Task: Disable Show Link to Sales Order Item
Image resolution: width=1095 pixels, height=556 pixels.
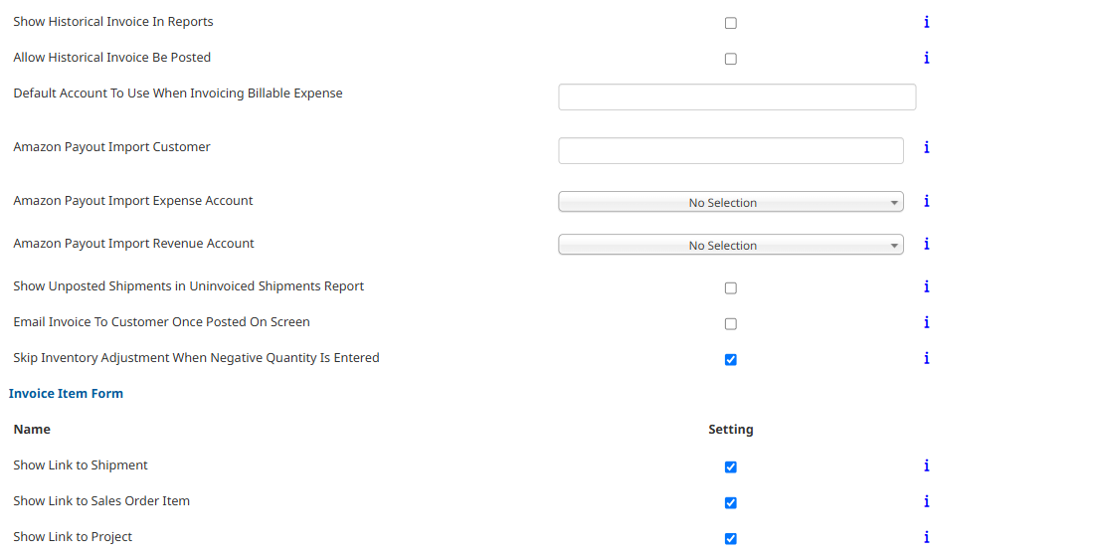Action: (x=730, y=503)
